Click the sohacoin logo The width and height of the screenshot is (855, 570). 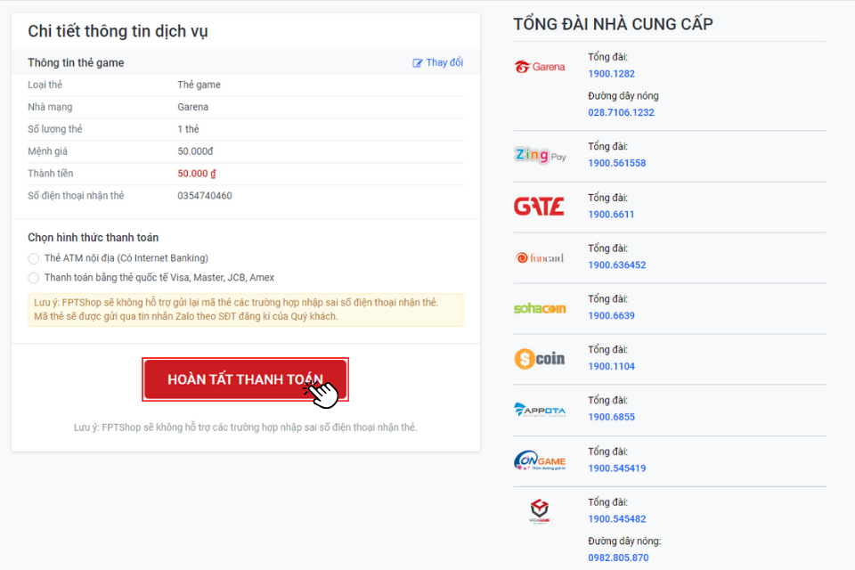point(540,308)
